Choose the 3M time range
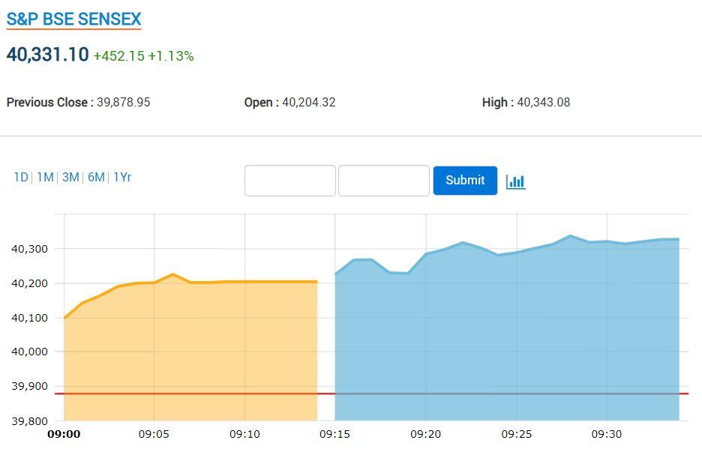Screen dimensions: 702x449 [70, 178]
